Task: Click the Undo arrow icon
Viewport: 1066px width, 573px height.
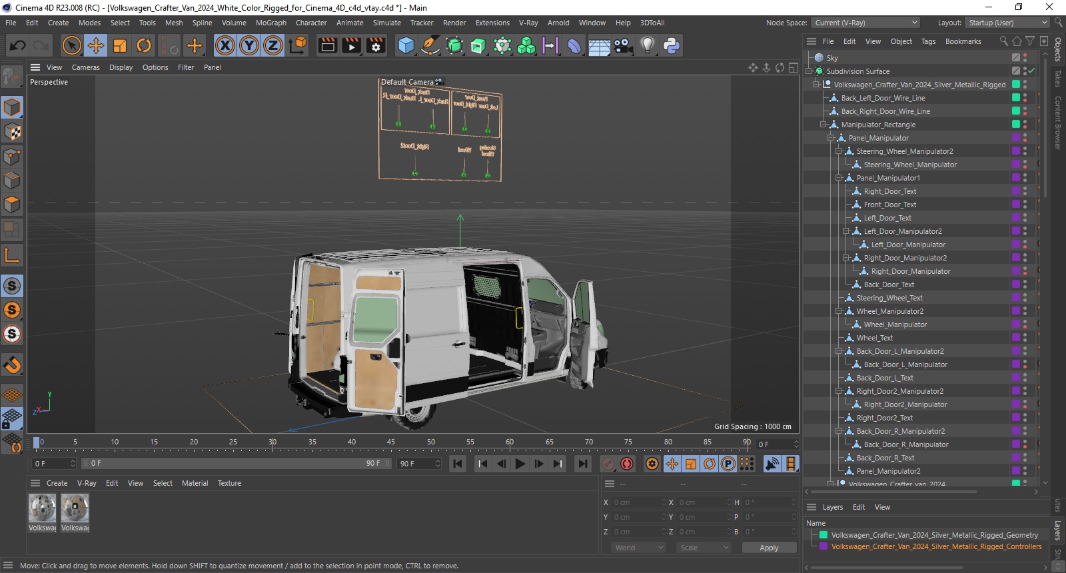Action: (x=18, y=45)
